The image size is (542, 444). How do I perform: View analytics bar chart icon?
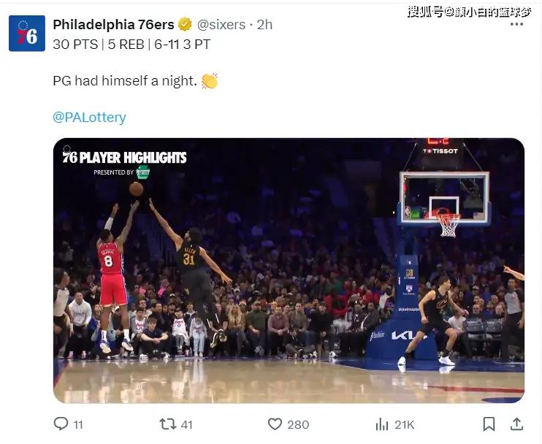pos(382,424)
